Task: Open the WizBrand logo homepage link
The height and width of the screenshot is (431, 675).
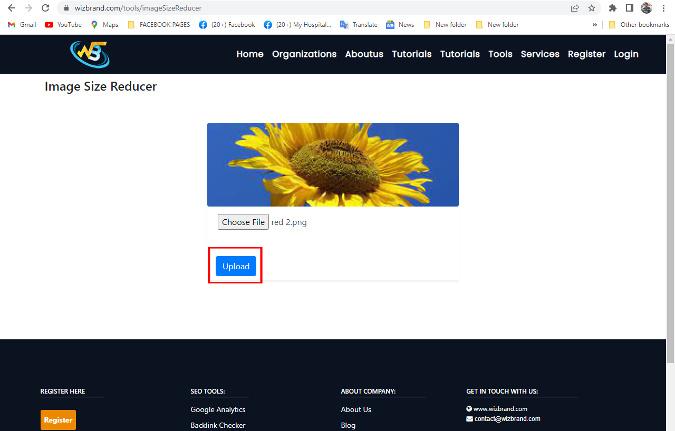Action: pos(90,54)
